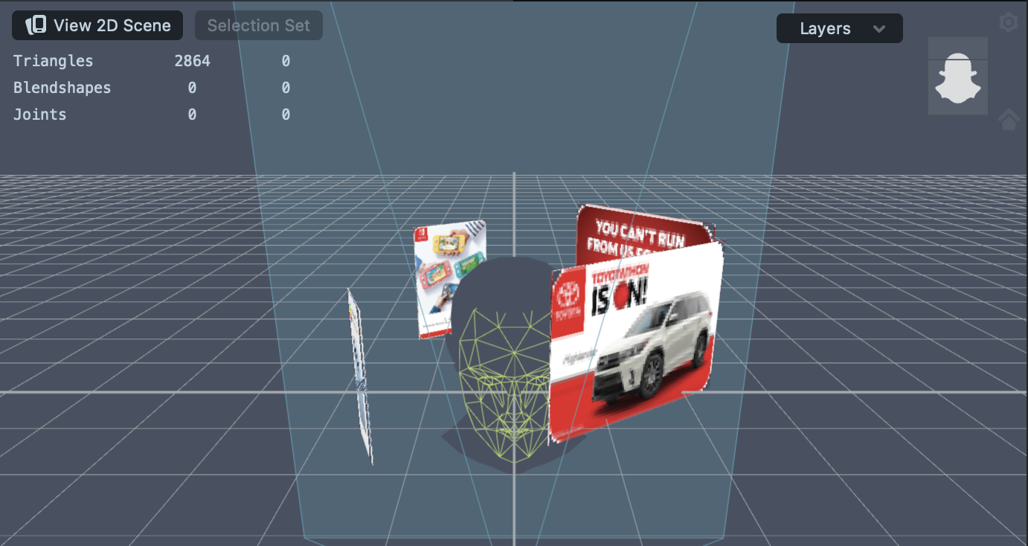Viewport: 1028px width, 546px height.
Task: Click the View 2D Scene button
Action: [97, 25]
